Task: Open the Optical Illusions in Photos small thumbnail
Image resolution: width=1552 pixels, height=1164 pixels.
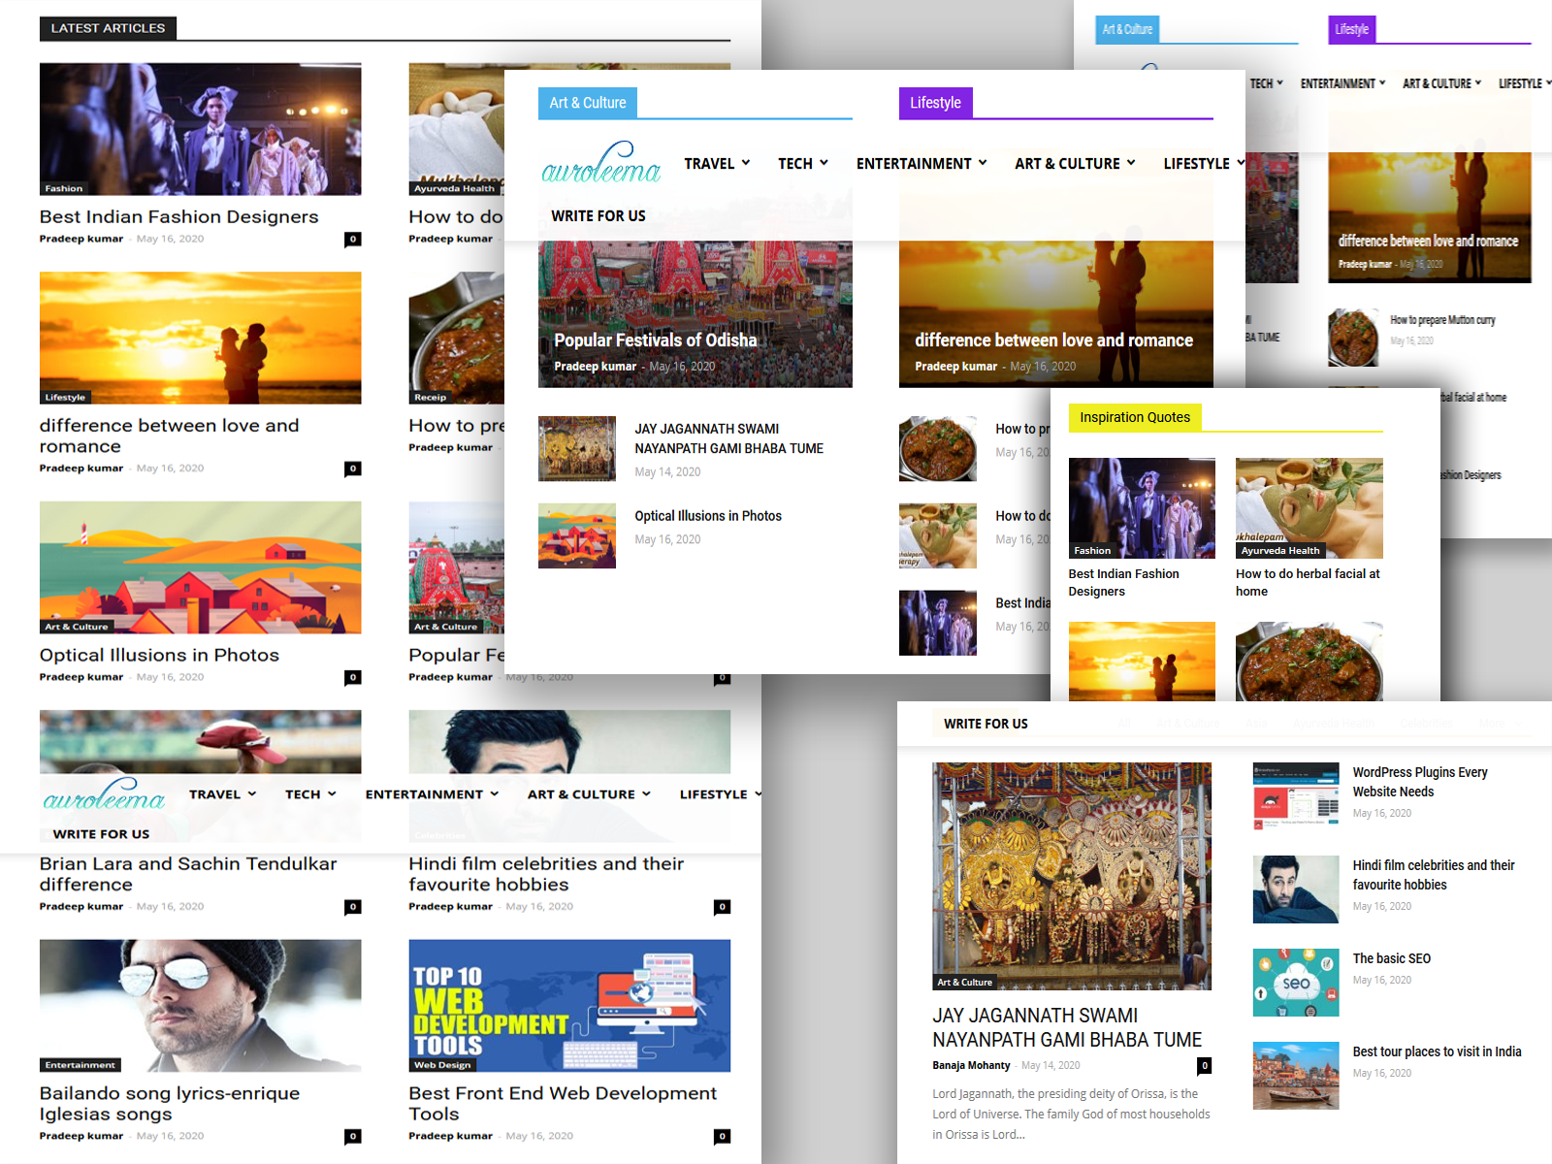Action: point(577,535)
